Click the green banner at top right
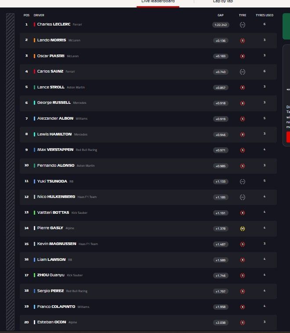Viewport: 290px width, 333px height. point(286,26)
